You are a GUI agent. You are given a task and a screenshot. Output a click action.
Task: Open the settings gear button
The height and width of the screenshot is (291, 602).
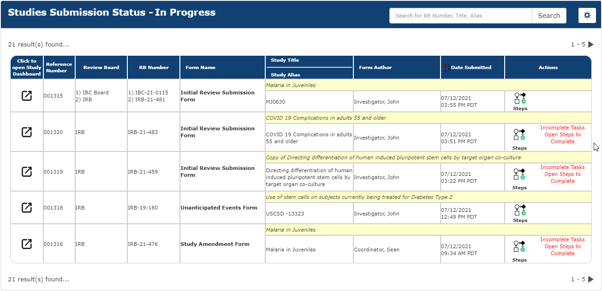[587, 15]
